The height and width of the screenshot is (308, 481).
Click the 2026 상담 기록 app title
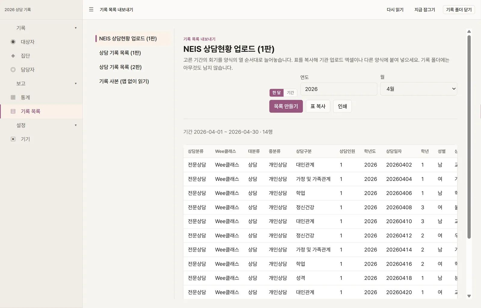coord(18,10)
